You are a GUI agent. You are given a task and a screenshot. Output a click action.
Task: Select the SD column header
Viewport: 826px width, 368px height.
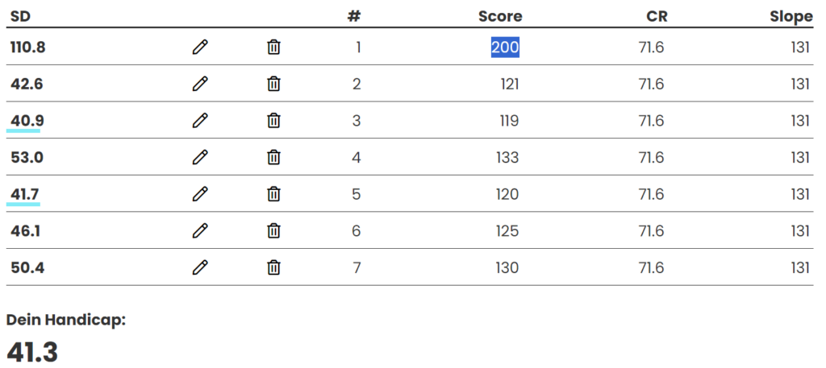(x=20, y=16)
